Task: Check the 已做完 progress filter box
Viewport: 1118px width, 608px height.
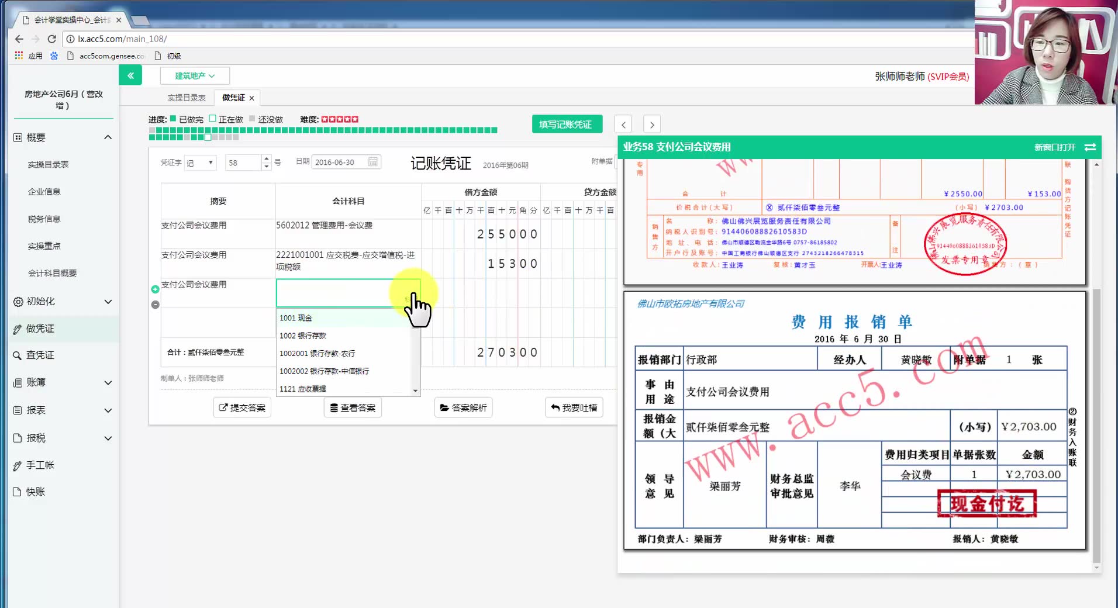Action: (x=173, y=119)
